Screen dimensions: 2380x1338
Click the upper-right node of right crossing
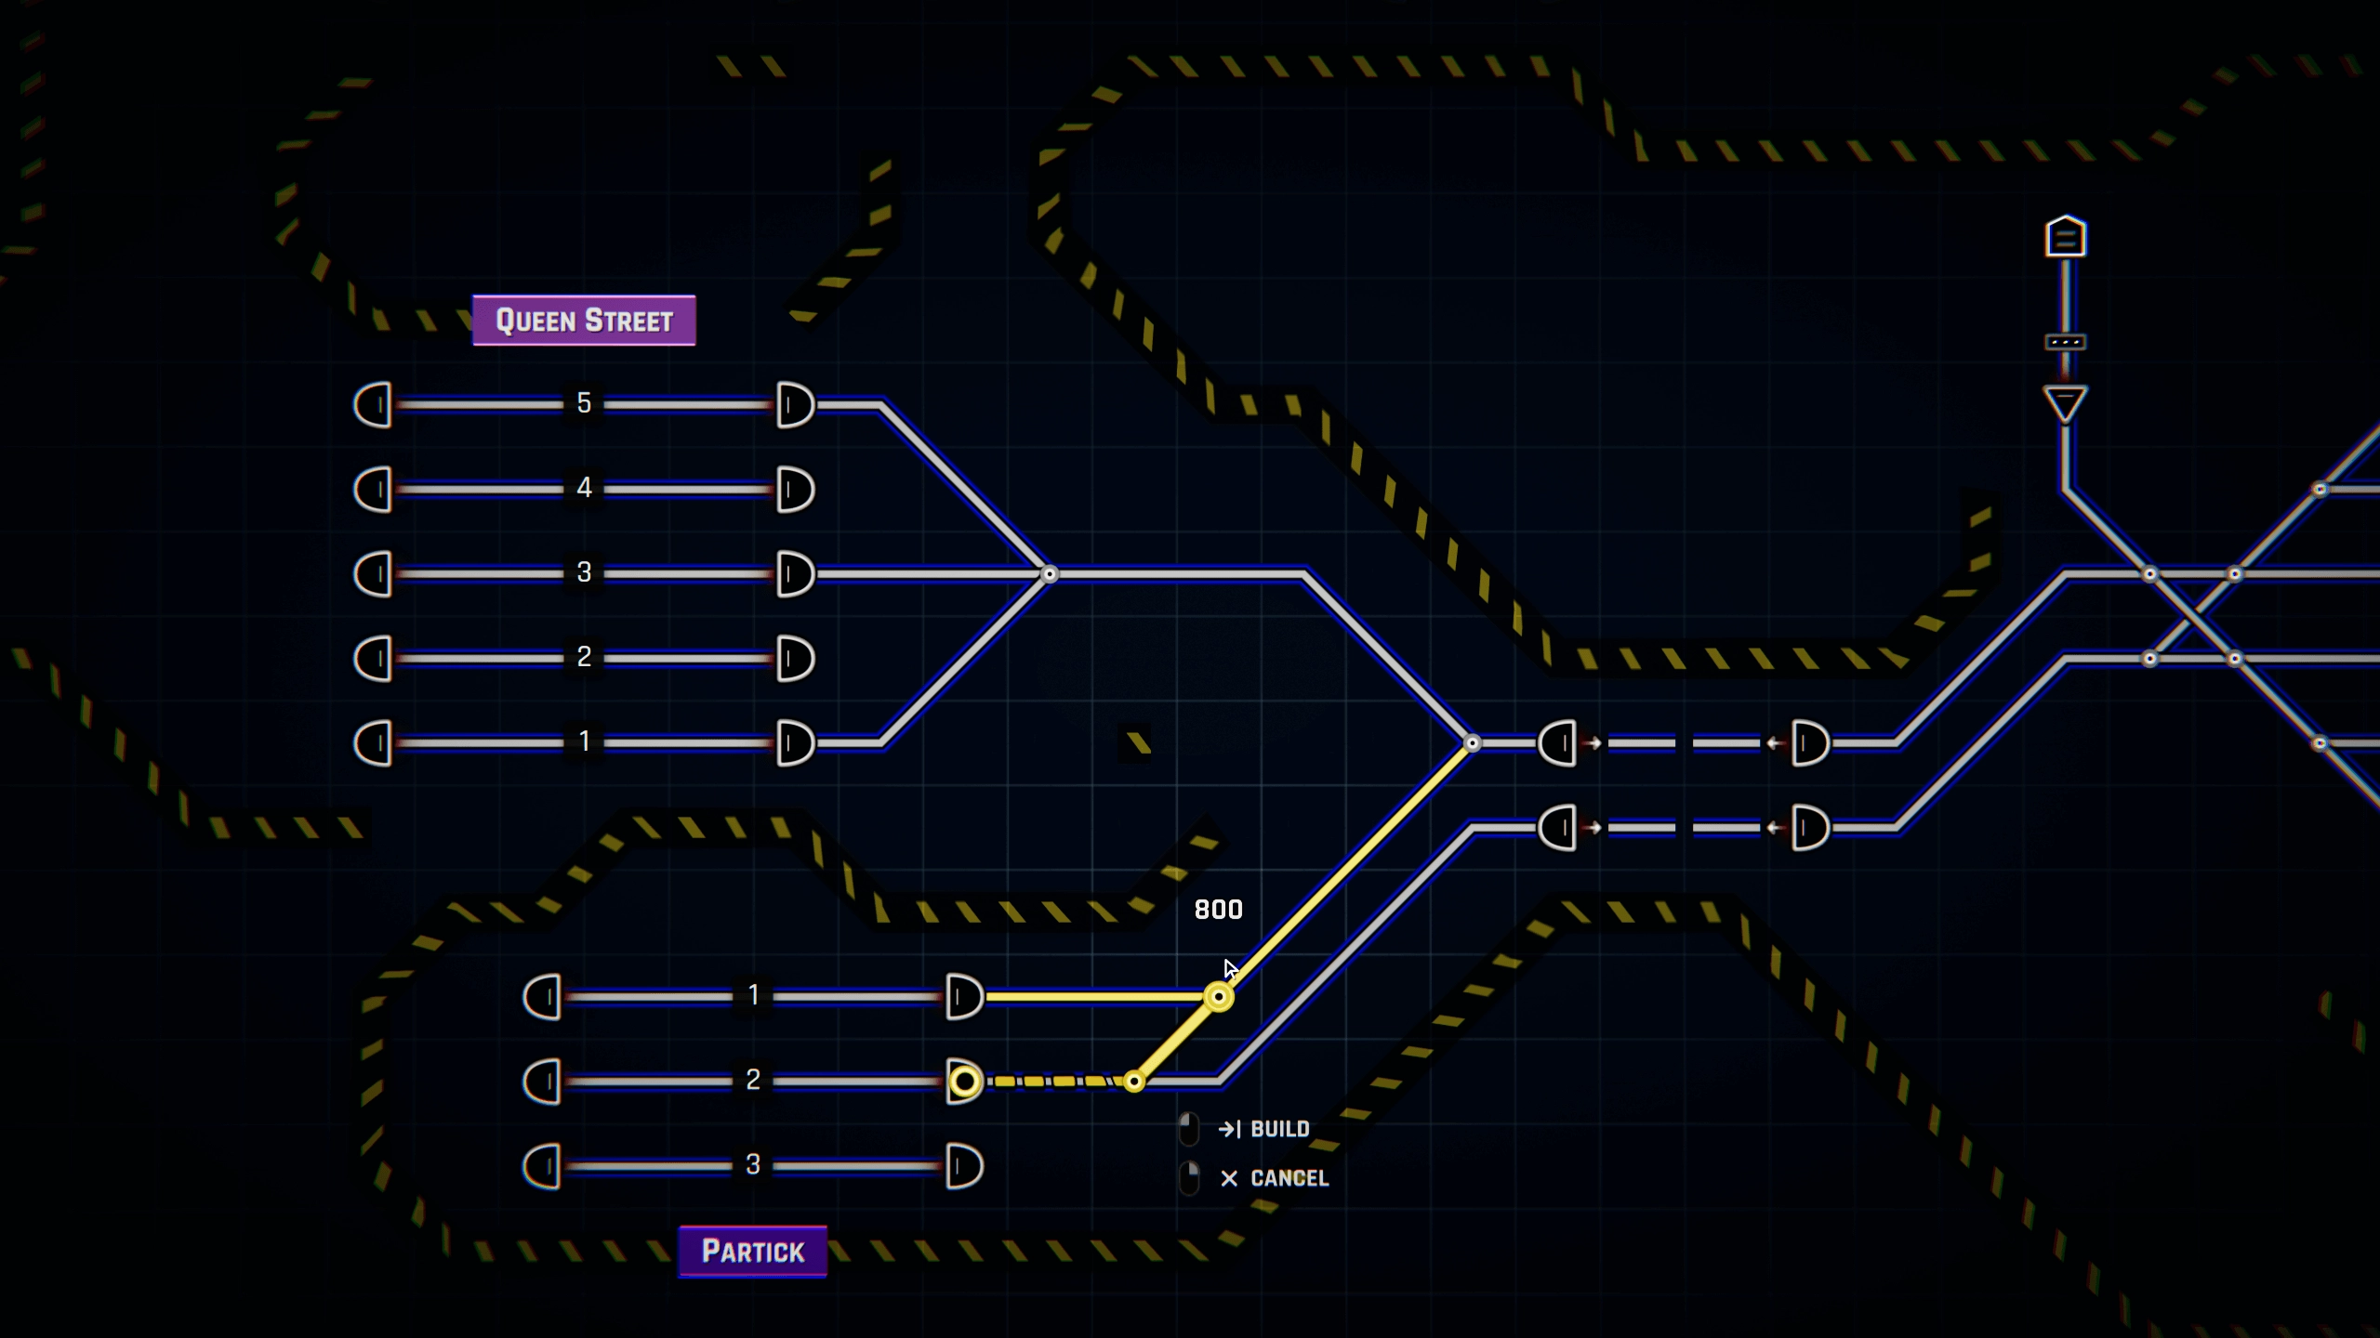pyautogui.click(x=2235, y=574)
